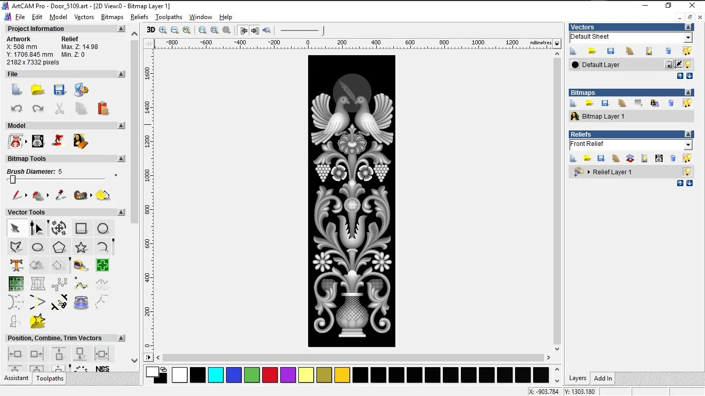Image resolution: width=705 pixels, height=396 pixels.
Task: Select the Text tool in Vector Tools
Action: (x=16, y=265)
